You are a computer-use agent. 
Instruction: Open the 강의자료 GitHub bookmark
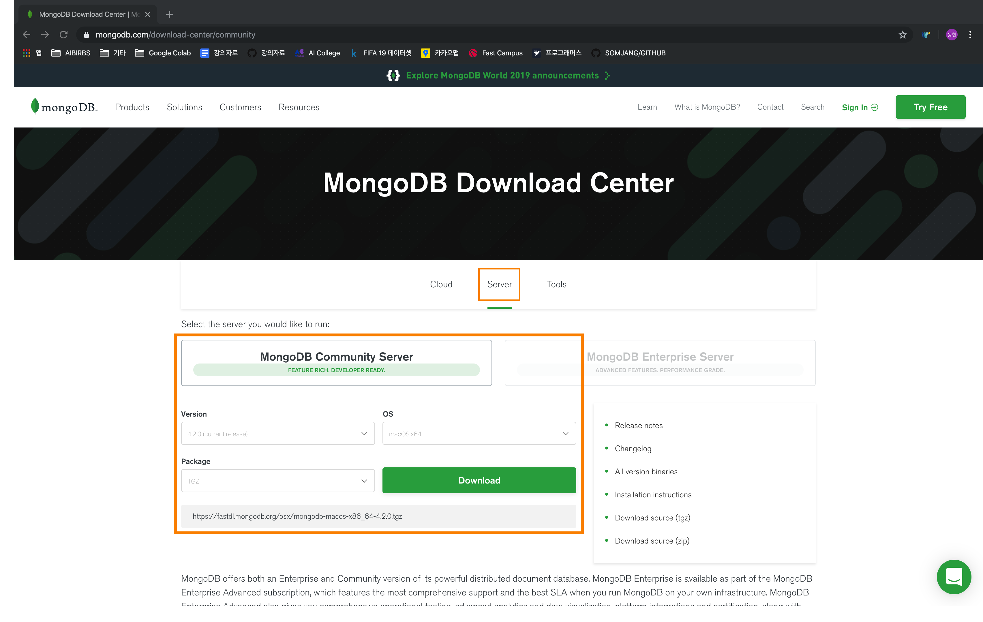(266, 53)
